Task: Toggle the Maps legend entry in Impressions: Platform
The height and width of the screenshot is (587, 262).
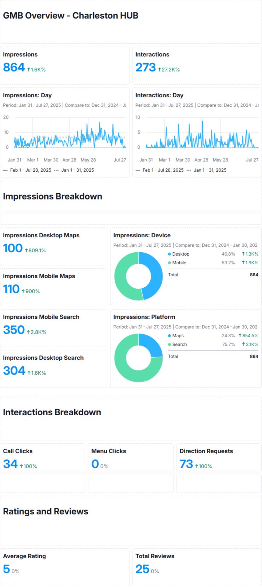Action: pos(178,336)
